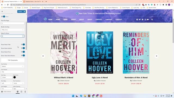Click the Publish button

click(x=20, y=11)
